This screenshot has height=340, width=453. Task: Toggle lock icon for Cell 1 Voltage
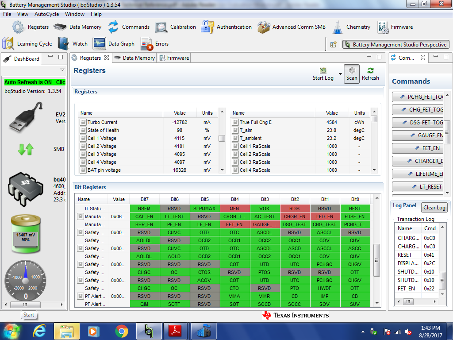coord(83,138)
